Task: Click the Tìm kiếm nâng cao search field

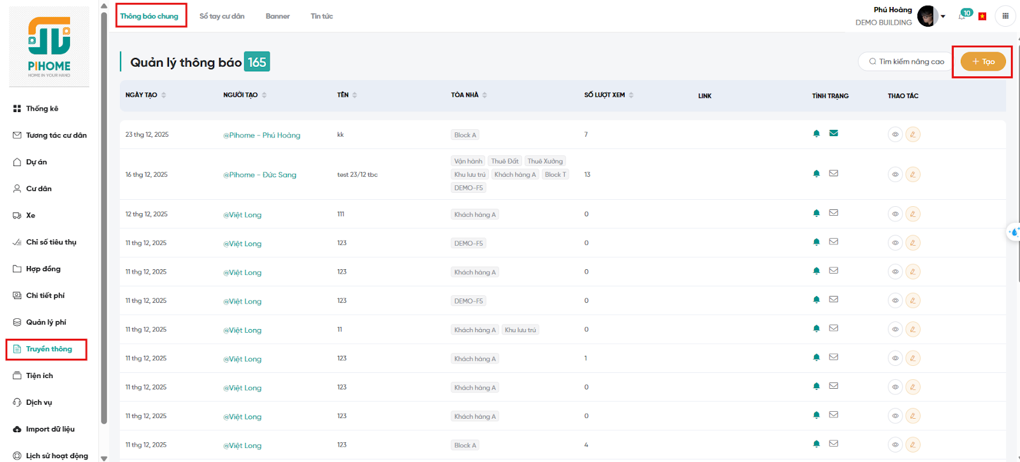Action: point(905,62)
